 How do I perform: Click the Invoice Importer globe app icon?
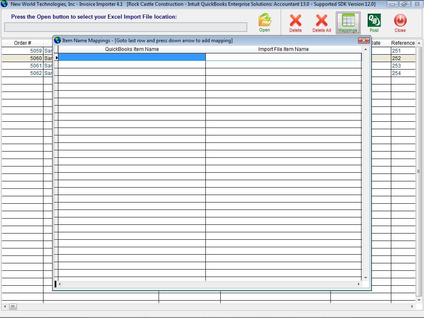4,4
